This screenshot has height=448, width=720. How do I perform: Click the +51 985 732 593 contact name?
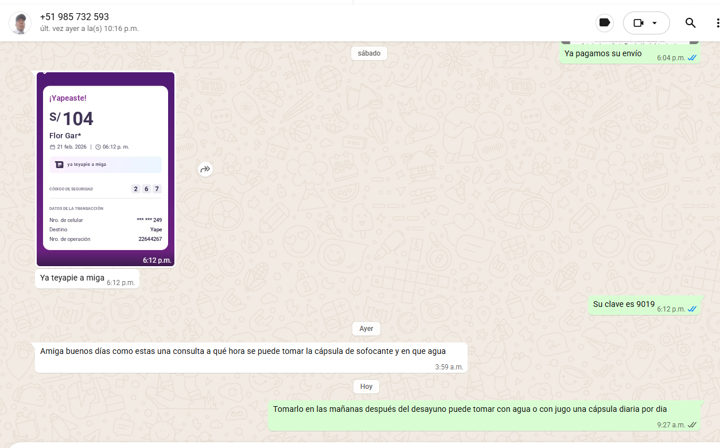pyautogui.click(x=75, y=17)
